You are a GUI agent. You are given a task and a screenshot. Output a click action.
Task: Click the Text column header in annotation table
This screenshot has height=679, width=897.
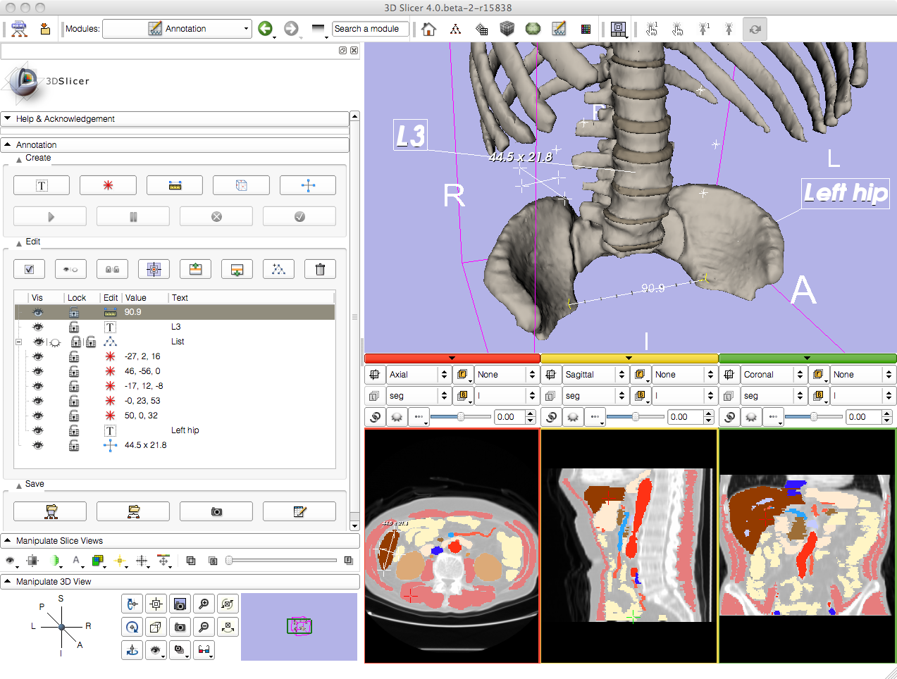180,298
